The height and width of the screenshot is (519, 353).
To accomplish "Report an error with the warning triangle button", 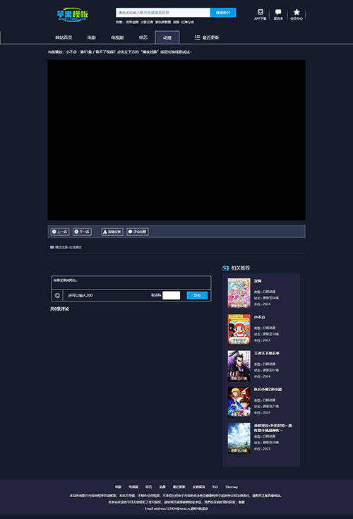I will 112,232.
